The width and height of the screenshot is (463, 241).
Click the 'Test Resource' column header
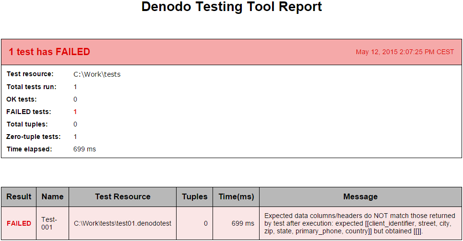122,197
